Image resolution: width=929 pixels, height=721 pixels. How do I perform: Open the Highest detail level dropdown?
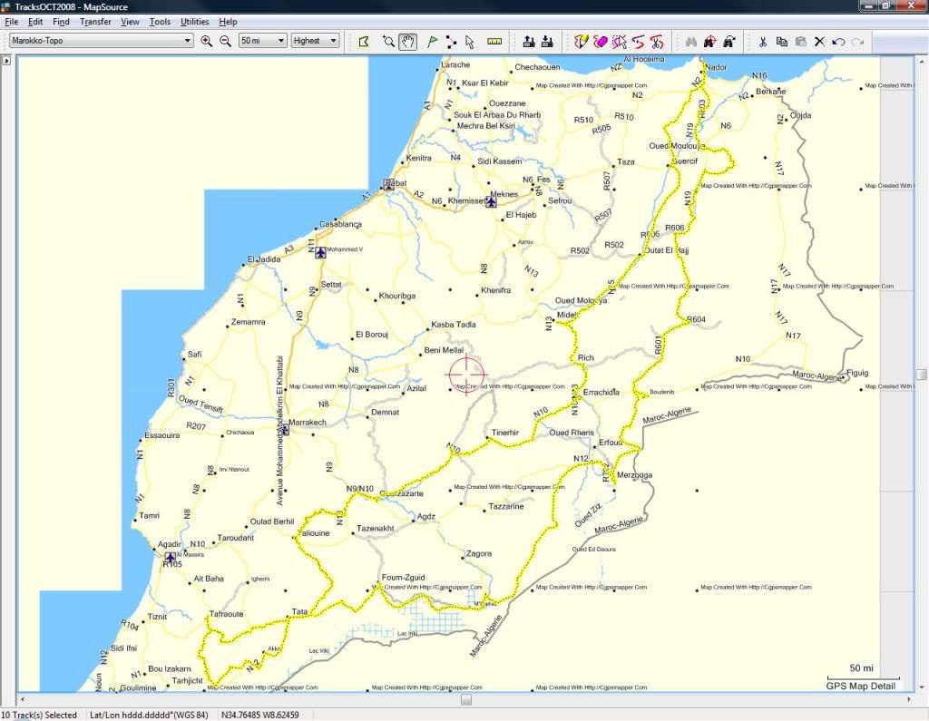(x=315, y=41)
